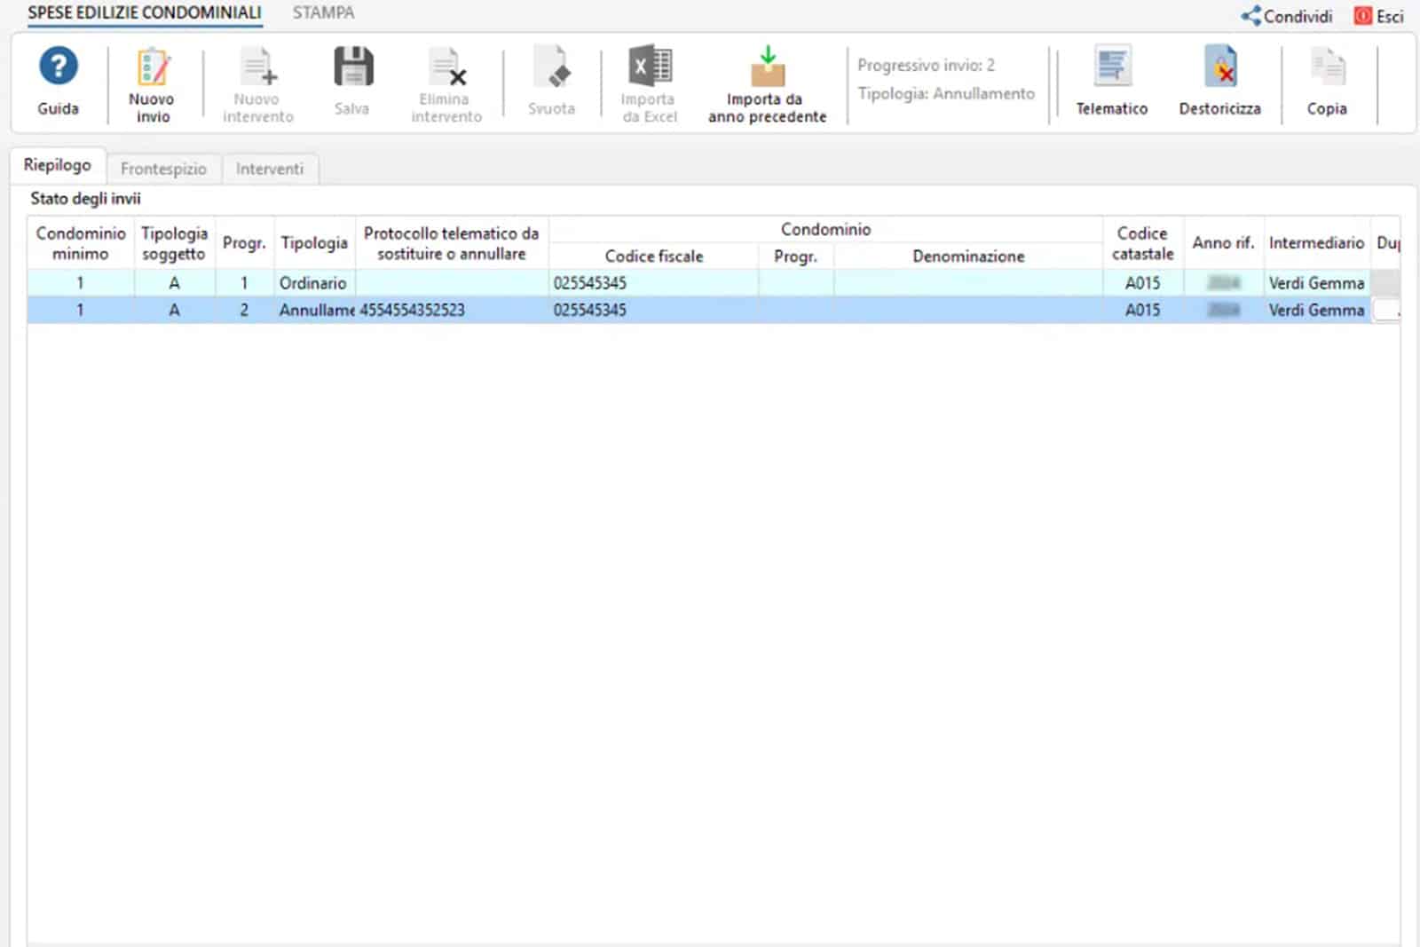Open the STAMPA ribbon tab
The width and height of the screenshot is (1420, 947).
[323, 13]
